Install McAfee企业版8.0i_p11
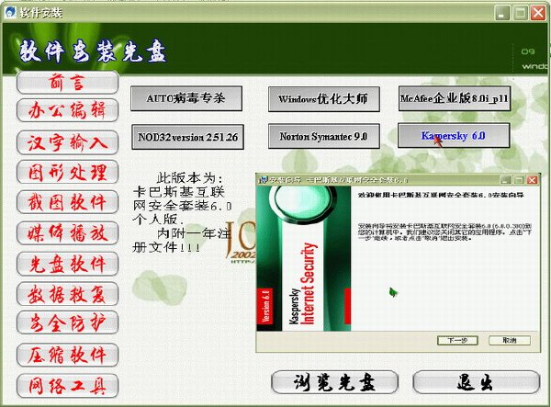The width and height of the screenshot is (551, 407). coord(455,98)
